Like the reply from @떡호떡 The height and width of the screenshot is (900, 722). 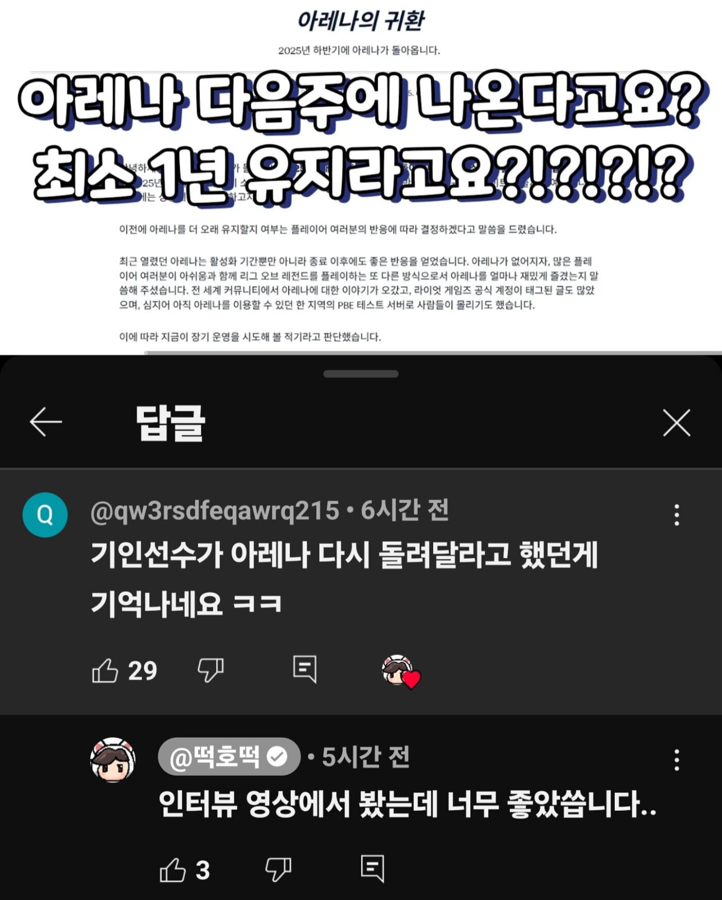(x=173, y=870)
